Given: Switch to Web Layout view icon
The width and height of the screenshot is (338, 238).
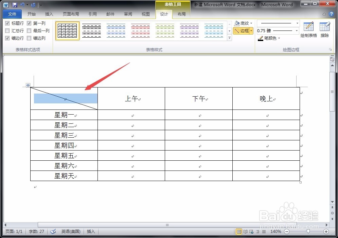Looking at the screenshot, I should click(x=251, y=232).
